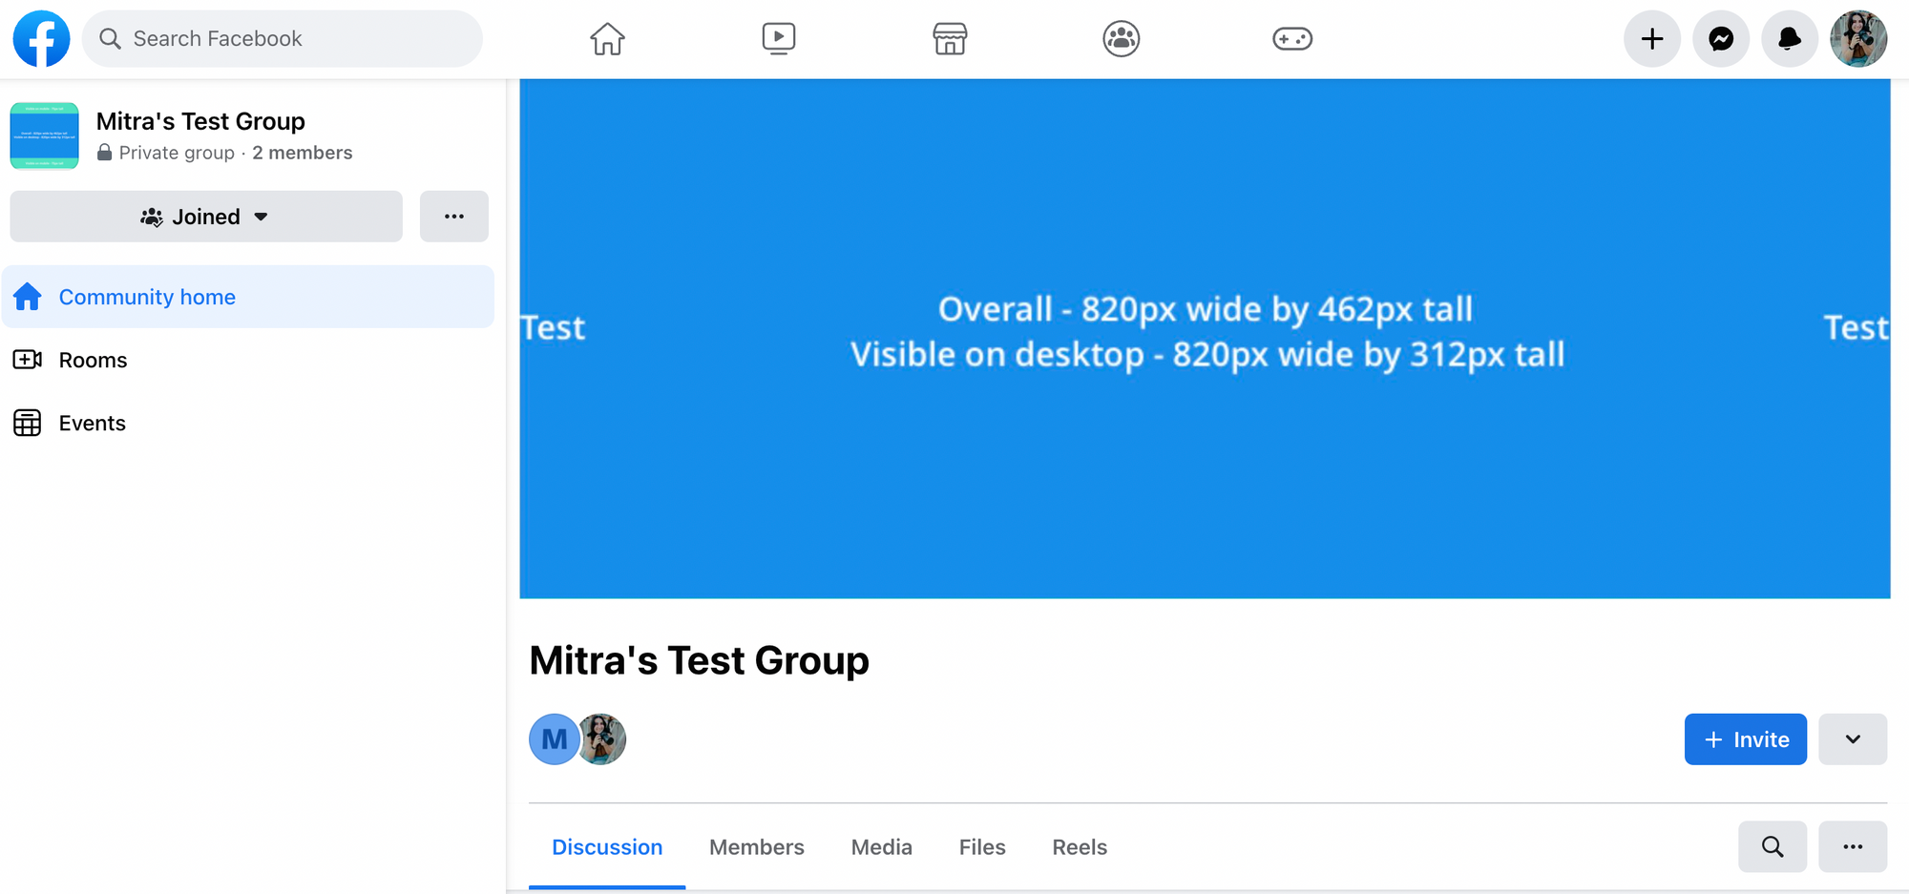Show notifications bell
This screenshot has height=894, width=1909.
coord(1790,39)
